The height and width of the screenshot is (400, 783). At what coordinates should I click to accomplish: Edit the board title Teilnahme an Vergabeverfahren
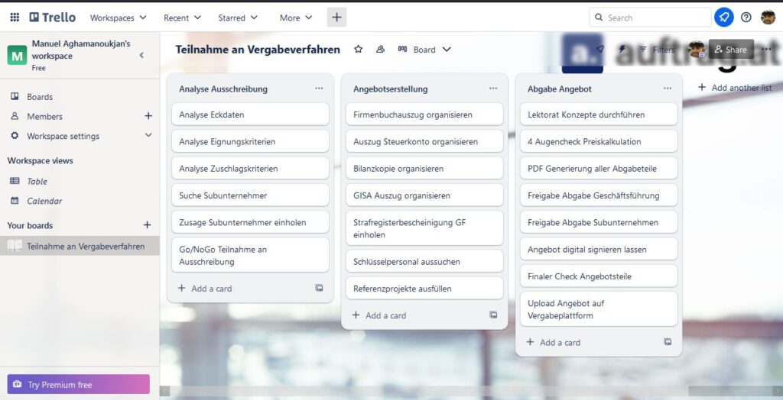(258, 50)
